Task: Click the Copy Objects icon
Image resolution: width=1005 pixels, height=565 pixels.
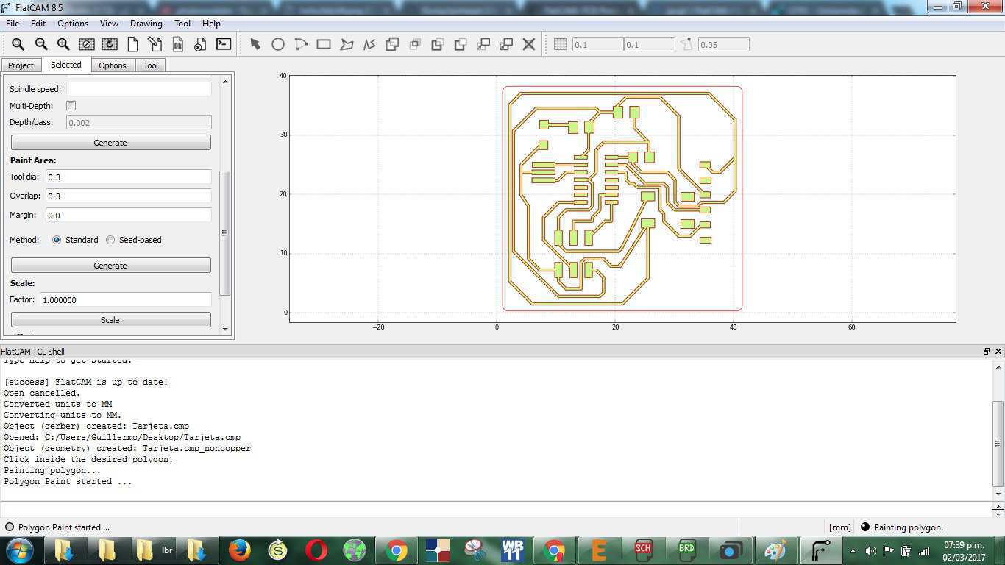Action: 506,44
